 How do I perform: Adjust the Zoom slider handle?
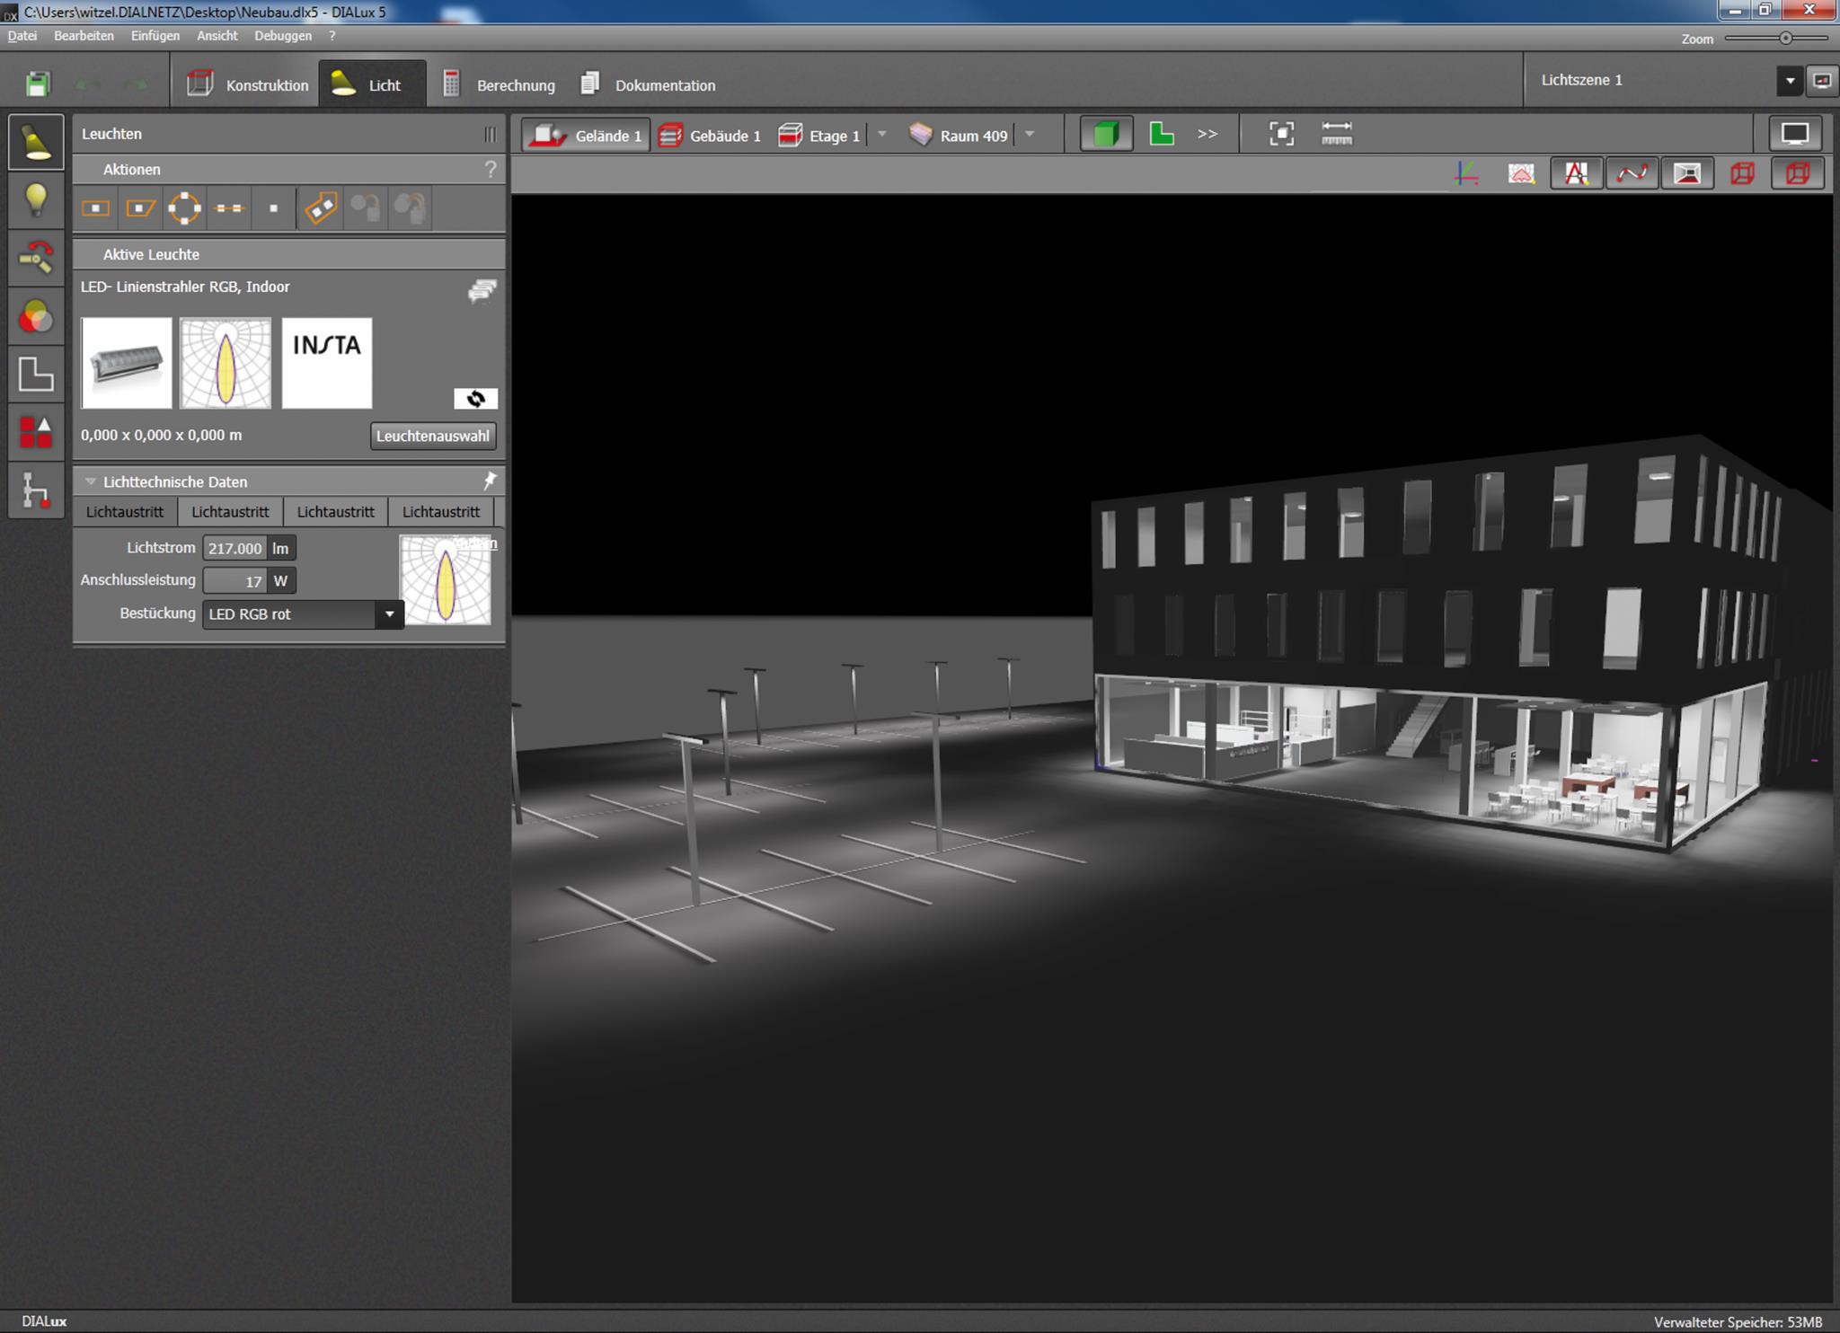coord(1785,38)
